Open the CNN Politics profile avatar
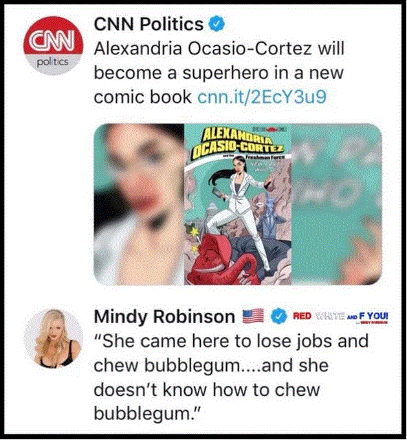This screenshot has height=440, width=407. coord(53,46)
